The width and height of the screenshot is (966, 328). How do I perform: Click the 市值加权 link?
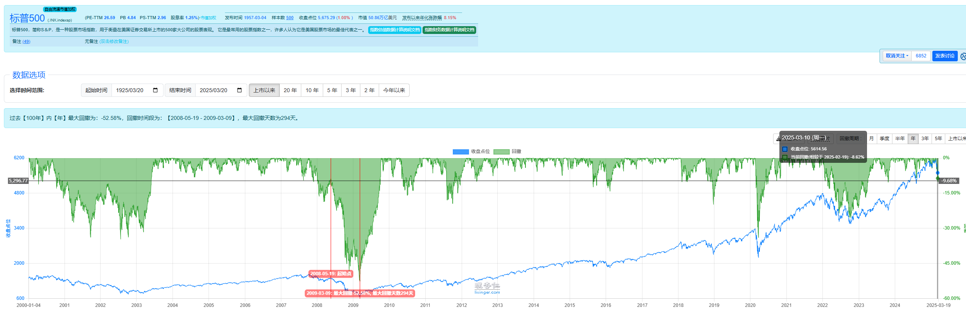[x=208, y=18]
